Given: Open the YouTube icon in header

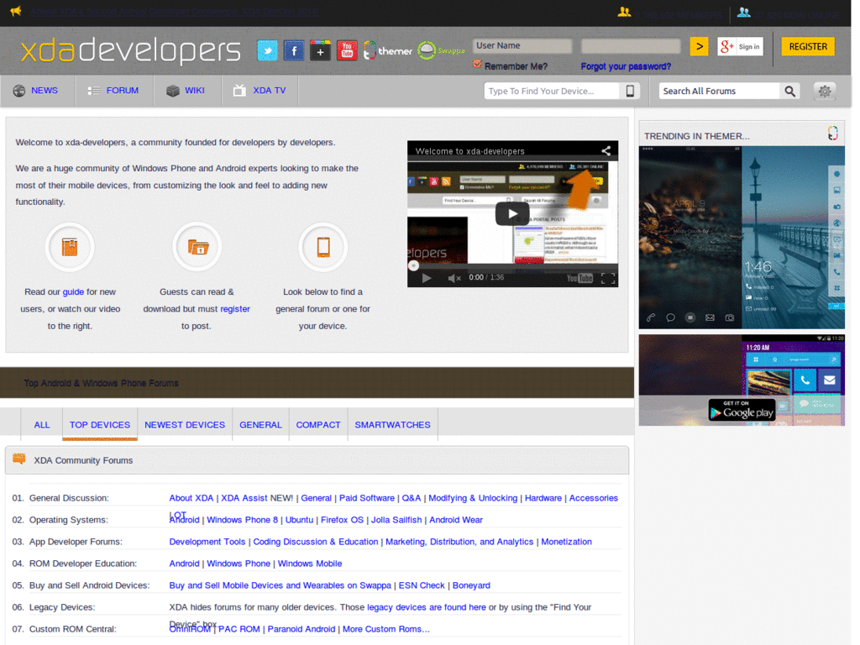Looking at the screenshot, I should point(347,50).
